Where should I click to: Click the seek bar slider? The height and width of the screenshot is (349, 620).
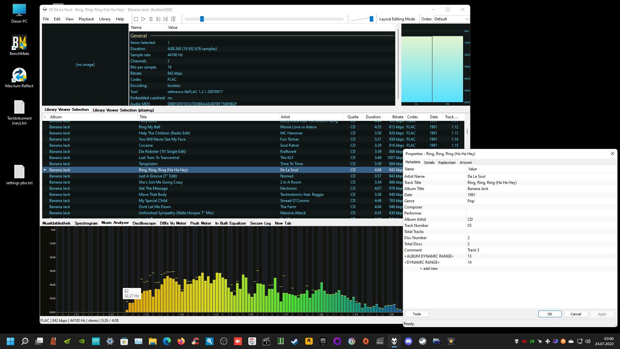(202, 19)
